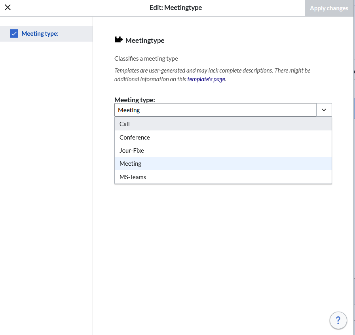This screenshot has width=355, height=335.
Task: Click the puzzle piece template icon
Action: [x=118, y=40]
